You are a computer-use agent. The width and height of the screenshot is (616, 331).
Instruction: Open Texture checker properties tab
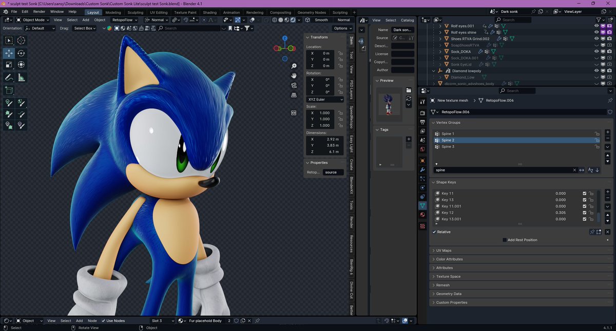point(422,226)
